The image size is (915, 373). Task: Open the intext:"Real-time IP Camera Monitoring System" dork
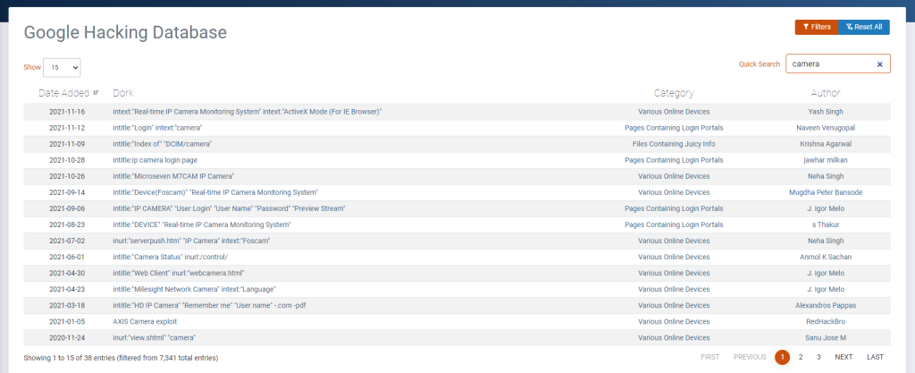(x=247, y=112)
